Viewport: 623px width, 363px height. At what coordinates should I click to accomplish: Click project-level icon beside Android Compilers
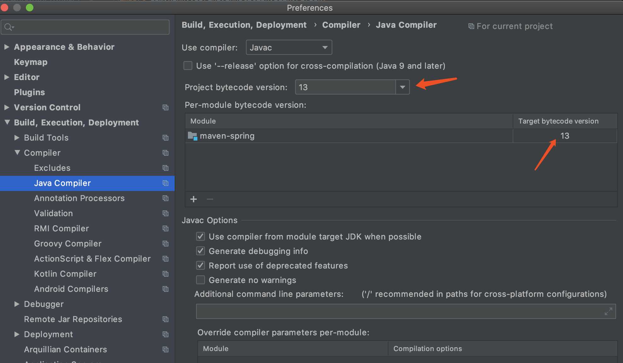pos(166,289)
